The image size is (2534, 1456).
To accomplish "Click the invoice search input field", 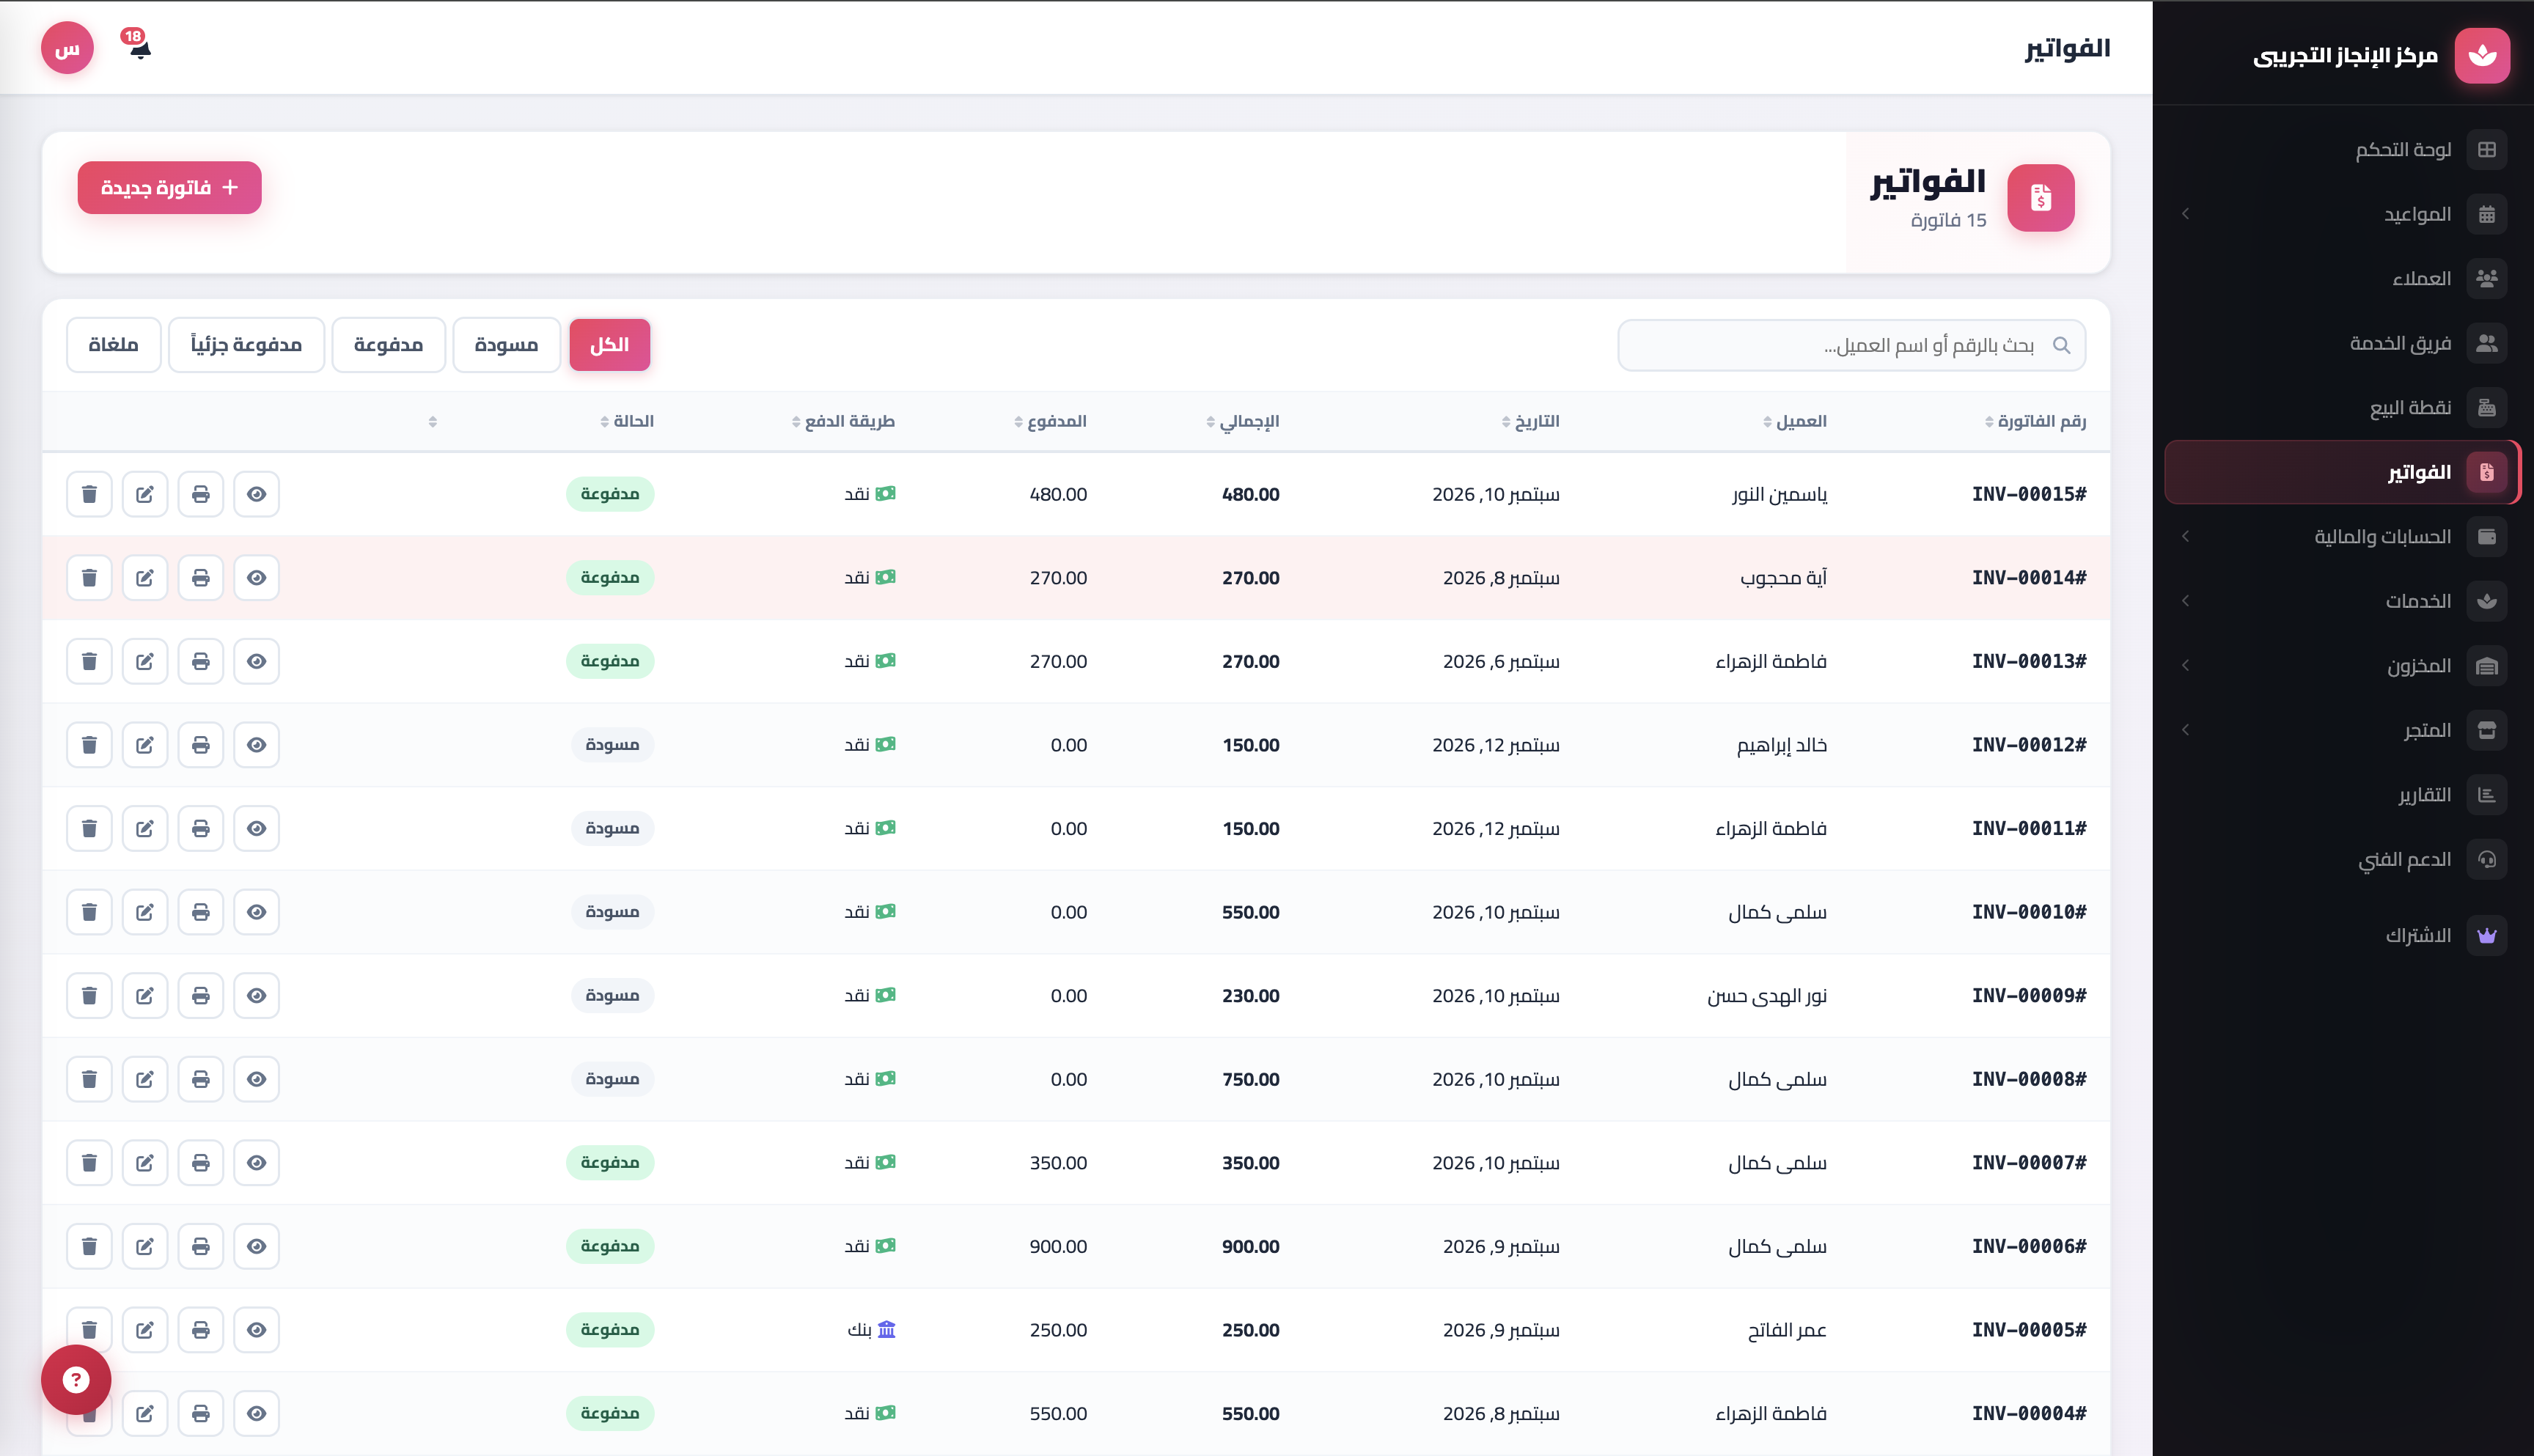I will point(1851,345).
